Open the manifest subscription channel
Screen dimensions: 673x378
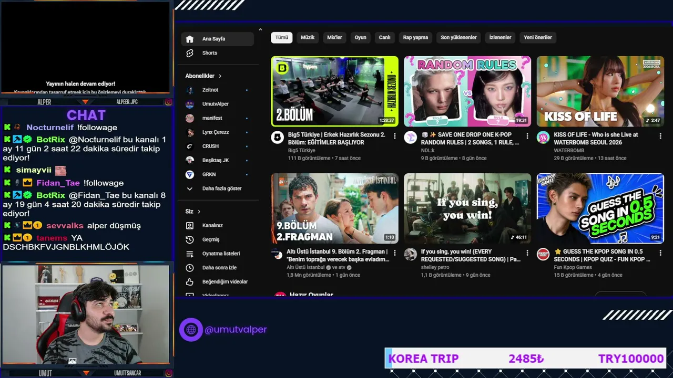click(218, 118)
